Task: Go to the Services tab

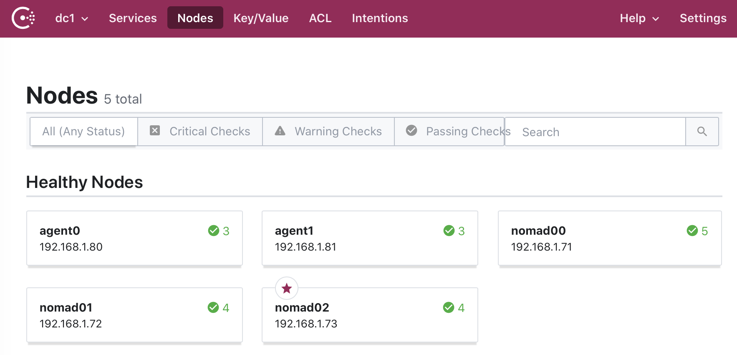Action: (x=133, y=18)
